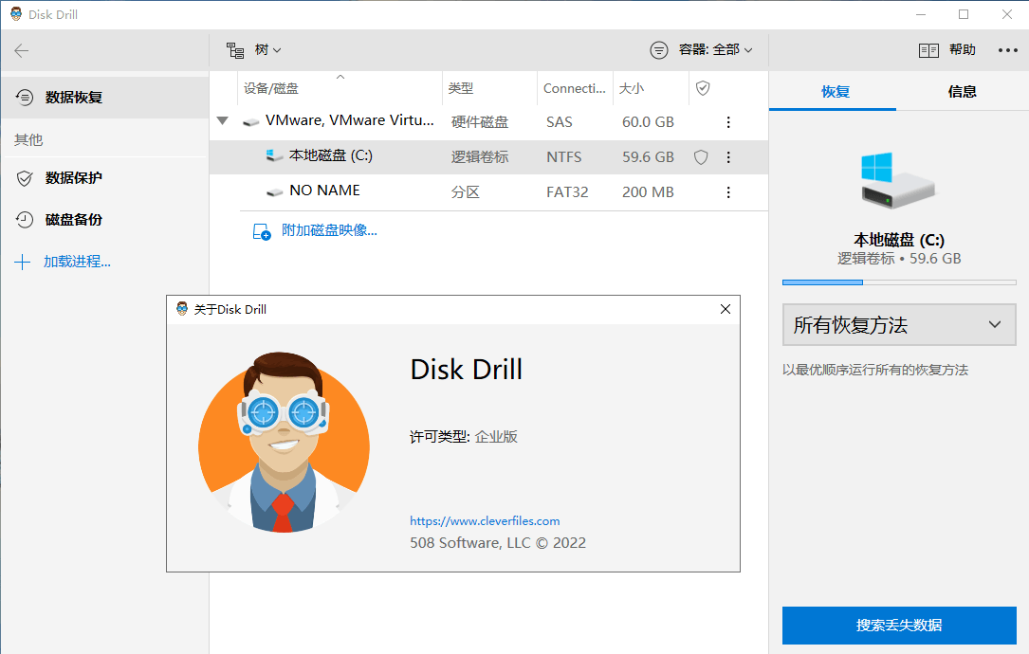The width and height of the screenshot is (1029, 654).
Task: Switch to the 信息 tab
Action: click(x=962, y=92)
